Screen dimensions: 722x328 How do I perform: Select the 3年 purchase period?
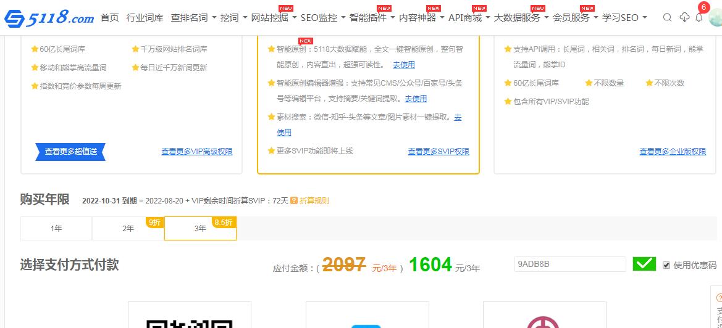(x=200, y=228)
